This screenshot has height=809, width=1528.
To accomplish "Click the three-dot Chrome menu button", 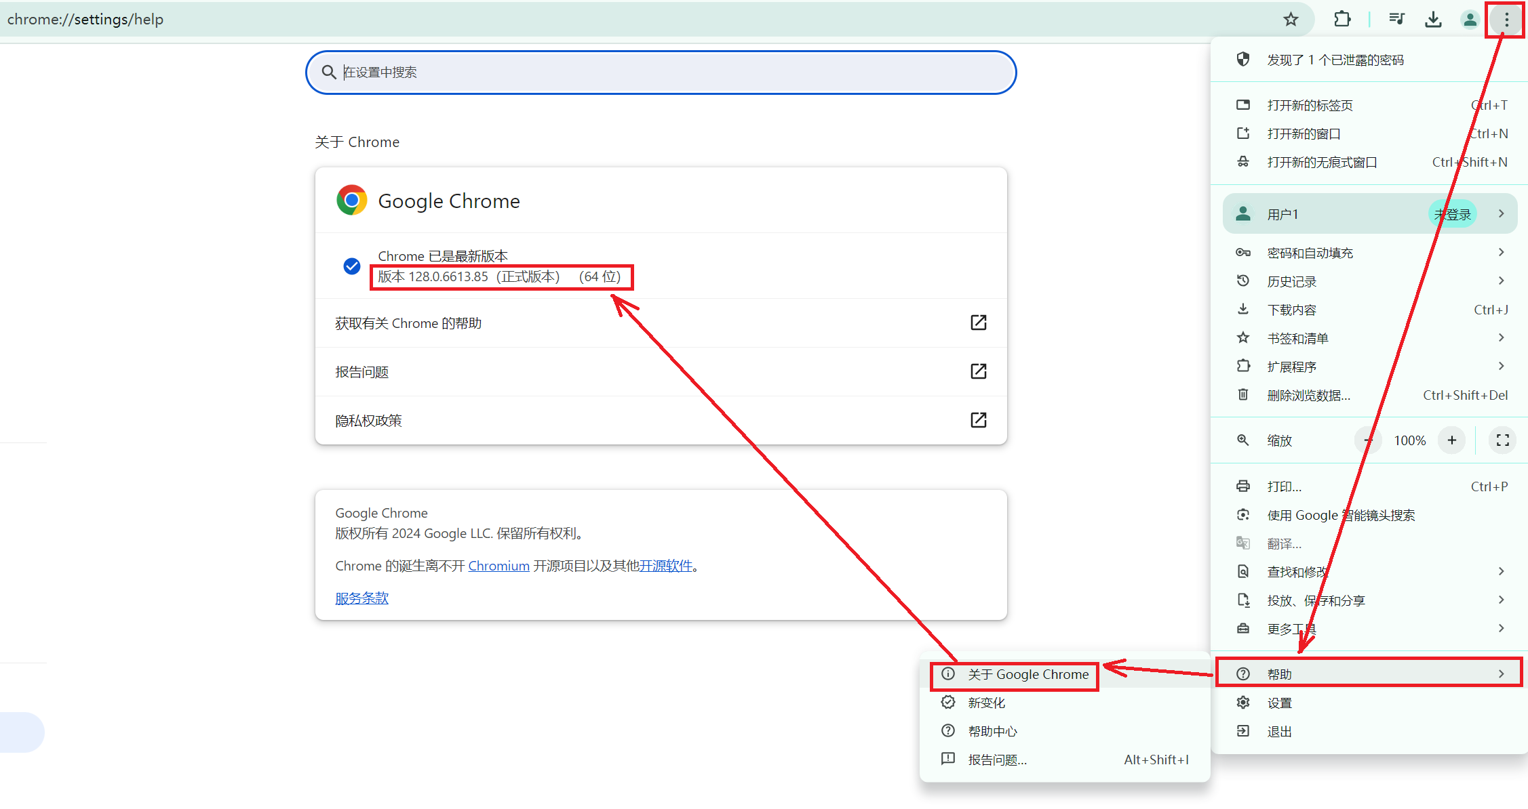I will tap(1506, 20).
